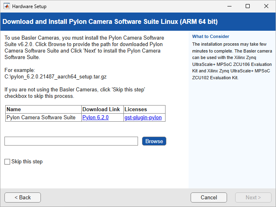Open the gst-plugin-pylon license link
This screenshot has height=207, width=276.
[143, 118]
